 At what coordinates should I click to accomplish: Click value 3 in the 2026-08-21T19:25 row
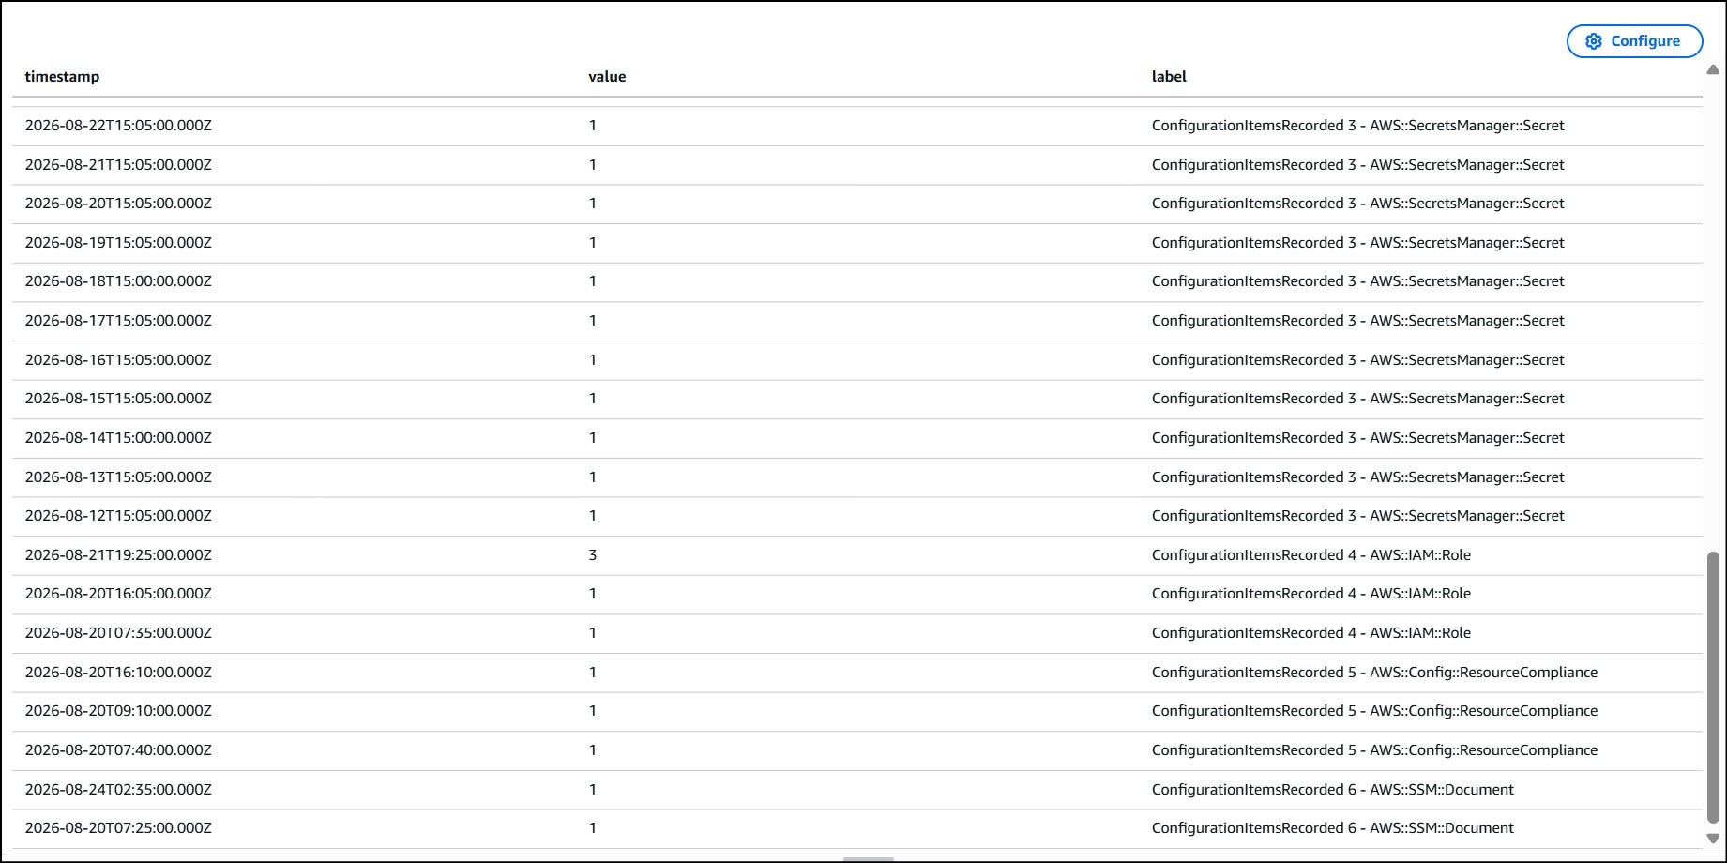coord(593,555)
